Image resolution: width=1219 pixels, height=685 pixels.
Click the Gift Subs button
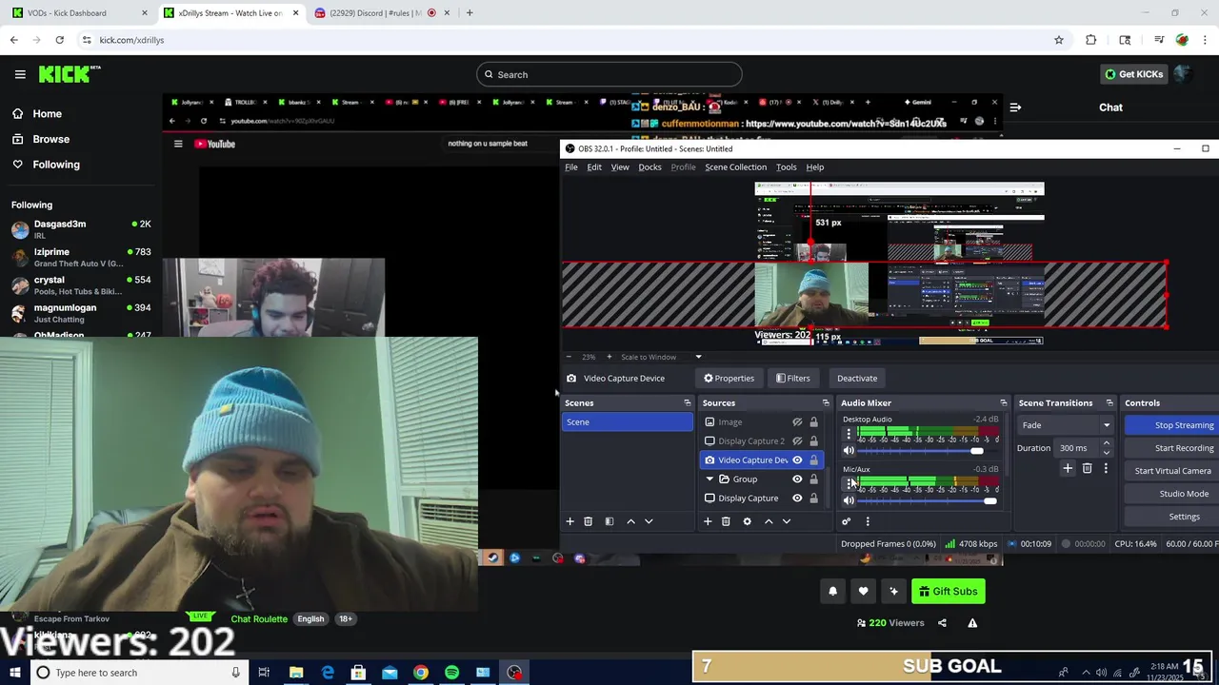click(x=948, y=592)
